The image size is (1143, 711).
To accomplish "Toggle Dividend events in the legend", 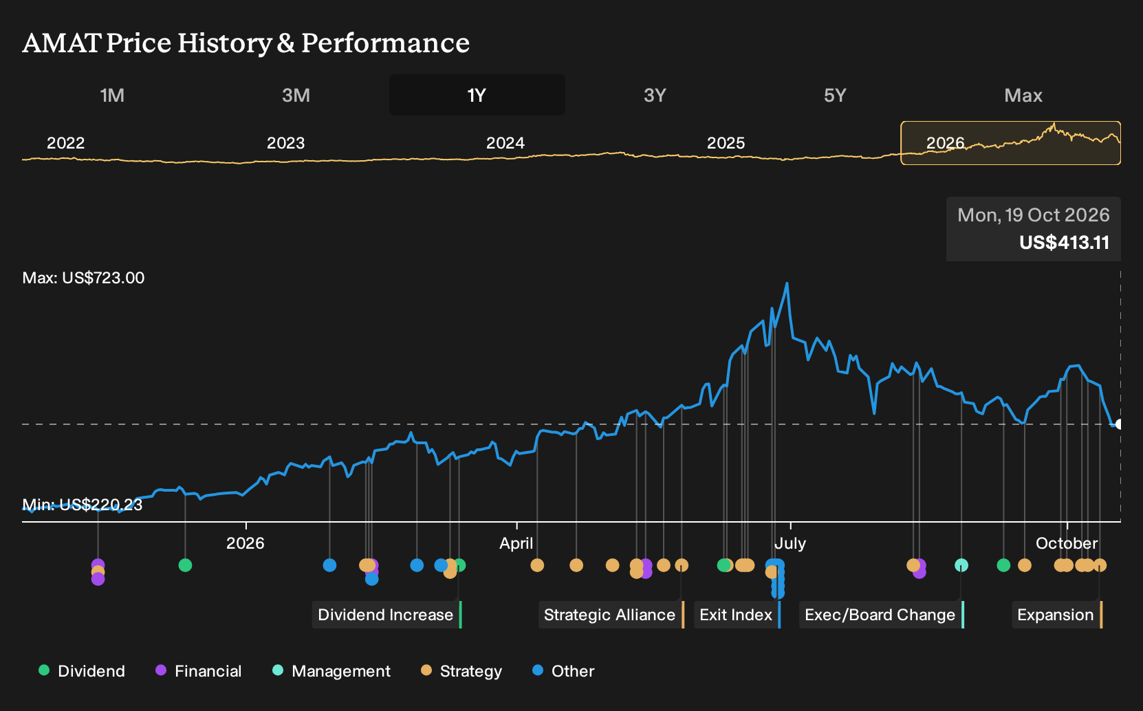I will click(x=82, y=670).
